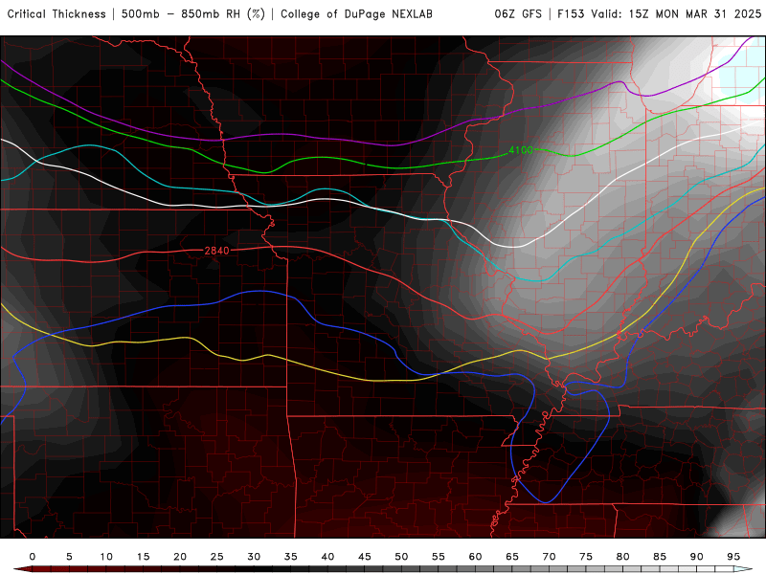Viewport: 766px width, 574px height.
Task: Pick the "50" tick label on the legend
Action: (x=401, y=557)
